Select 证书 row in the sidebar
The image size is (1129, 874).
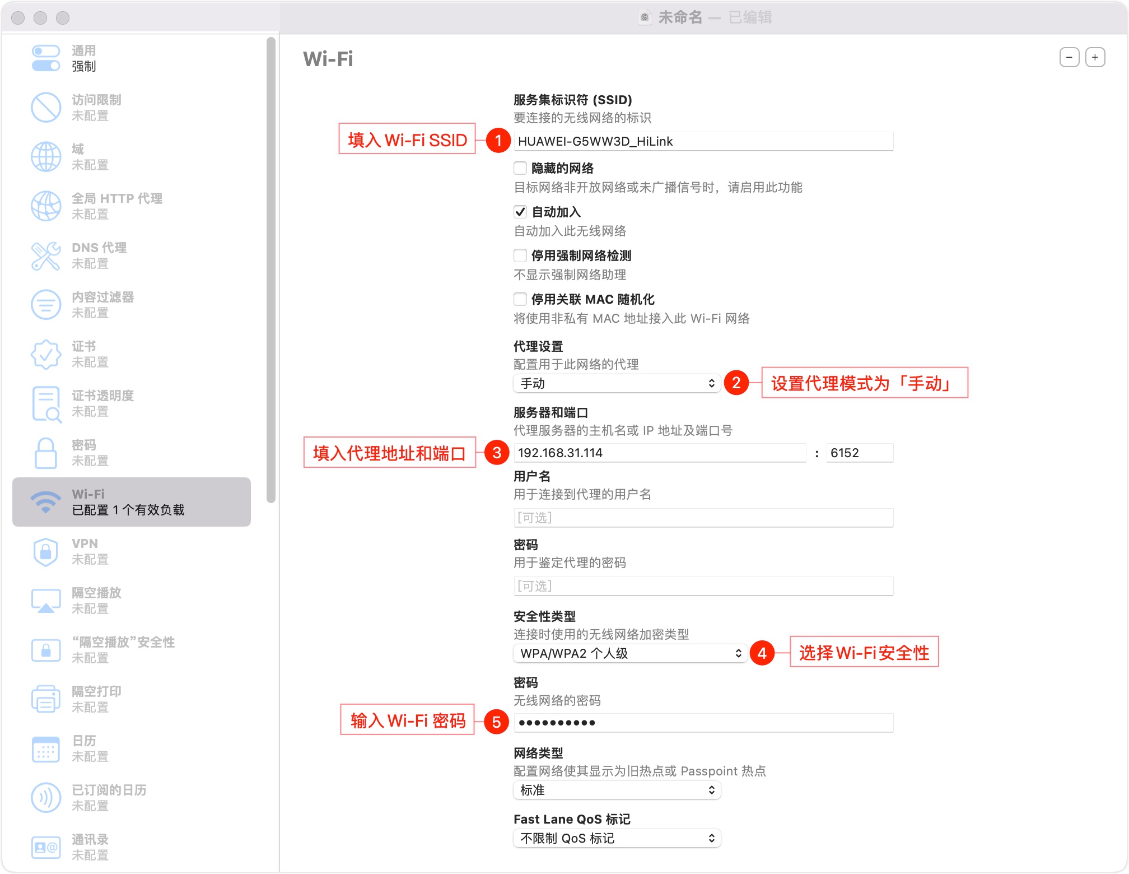[132, 354]
